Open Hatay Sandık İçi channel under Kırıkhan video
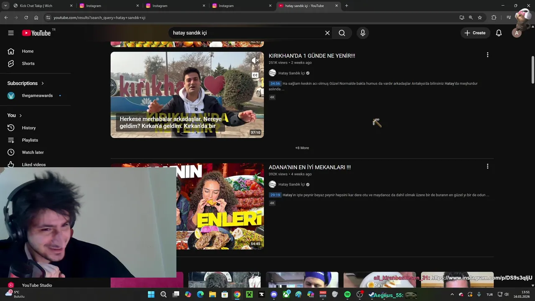Screen dimensions: 535x301 (291, 73)
